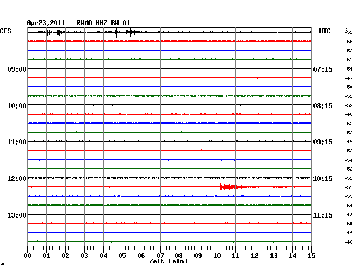355x270 pixels.
Task: Click the -47 DC offset value
Action: (x=348, y=78)
